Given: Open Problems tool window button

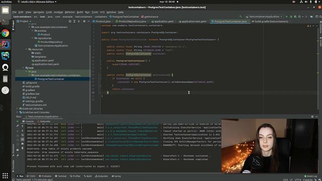Looking at the screenshot, I should click(x=45, y=176).
